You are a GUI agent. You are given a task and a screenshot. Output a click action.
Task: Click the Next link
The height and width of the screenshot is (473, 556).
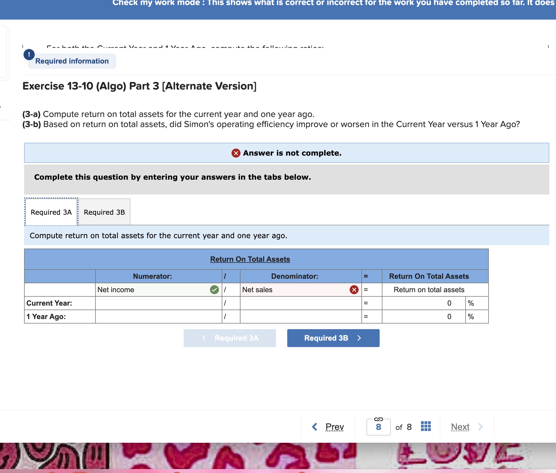(x=460, y=427)
